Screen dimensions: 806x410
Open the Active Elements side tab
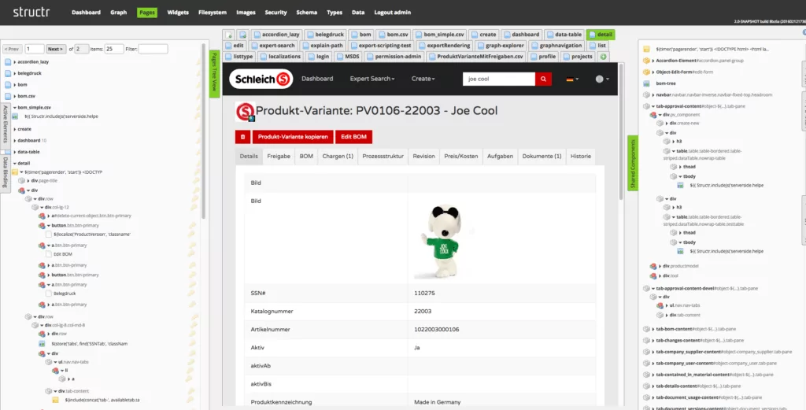pos(6,125)
